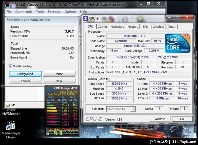Open the Favorites menu in WinRAR

point(54,12)
